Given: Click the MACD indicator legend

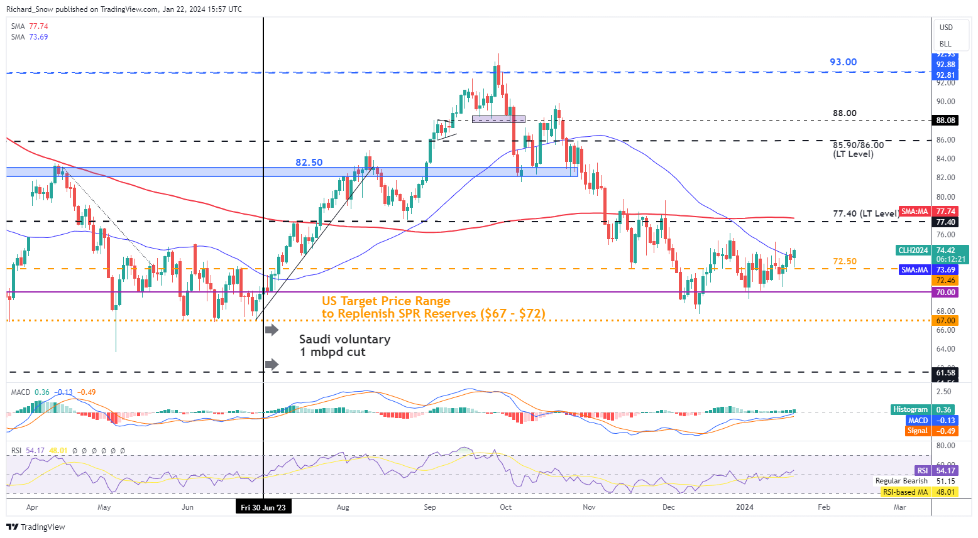Looking at the screenshot, I should click(53, 392).
